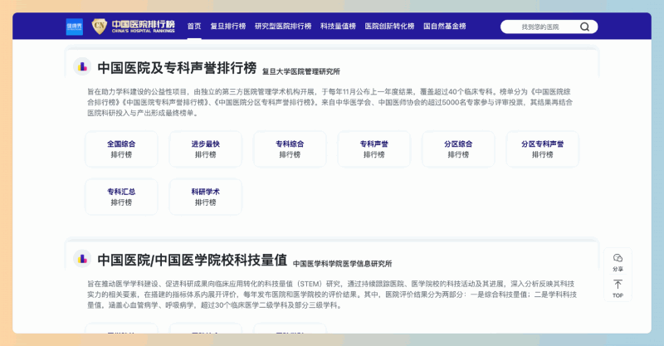Click heading 中国医院/中国医学院校科技量值
This screenshot has width=664, height=346.
point(193,260)
